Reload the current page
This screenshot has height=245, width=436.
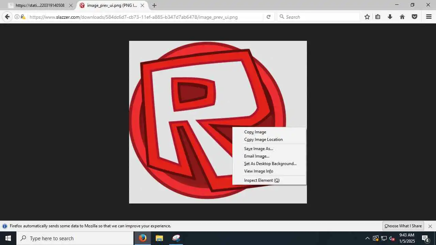pyautogui.click(x=268, y=17)
